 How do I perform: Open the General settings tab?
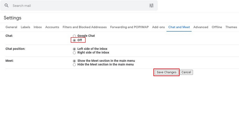click(11, 27)
